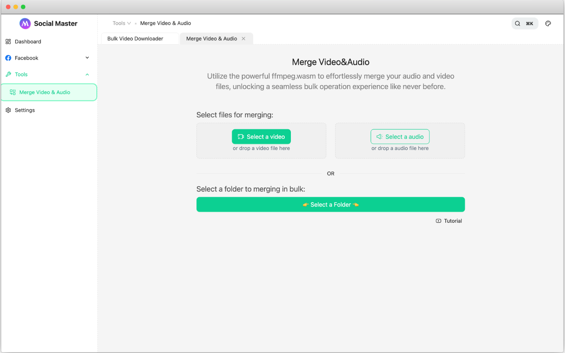Open the theme palette icon
The image size is (565, 353).
(548, 23)
